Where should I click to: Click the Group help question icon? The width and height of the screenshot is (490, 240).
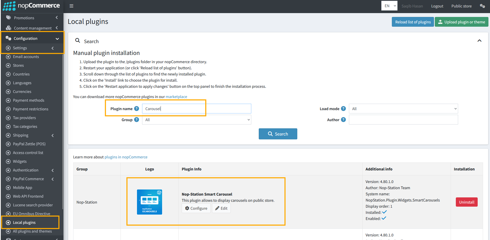136,120
